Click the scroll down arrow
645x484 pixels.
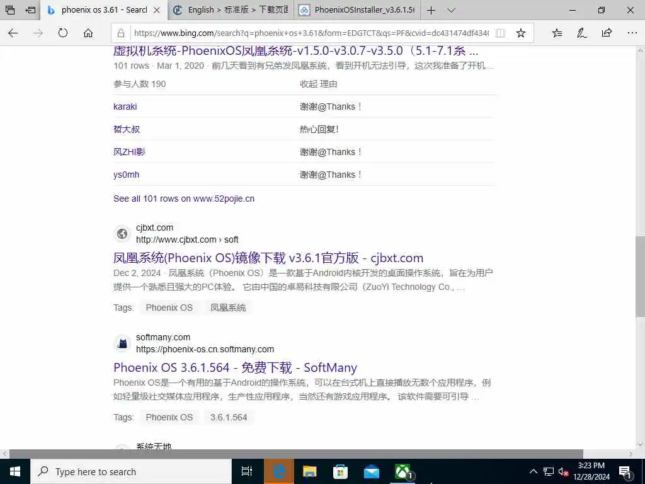point(640,445)
